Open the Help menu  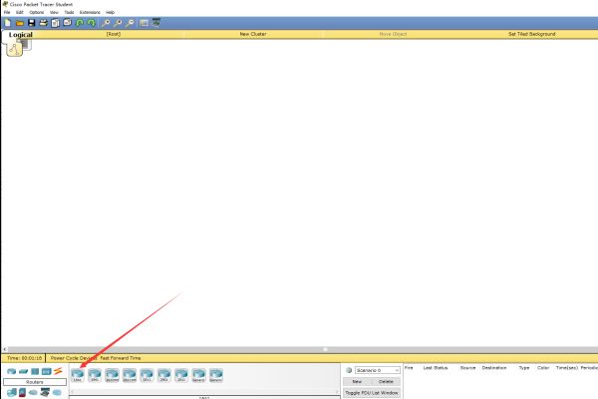(x=110, y=12)
